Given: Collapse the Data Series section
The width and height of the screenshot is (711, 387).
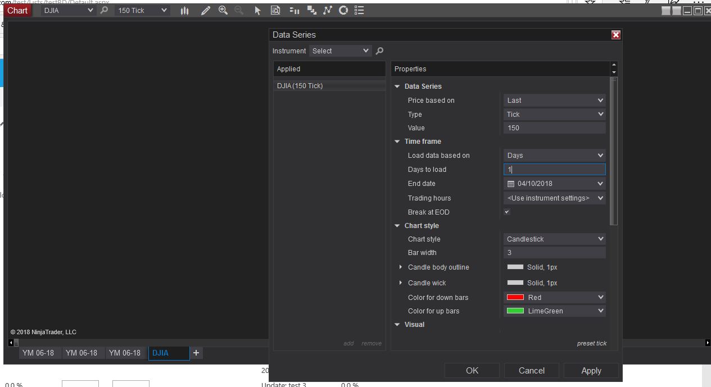Looking at the screenshot, I should tap(397, 86).
